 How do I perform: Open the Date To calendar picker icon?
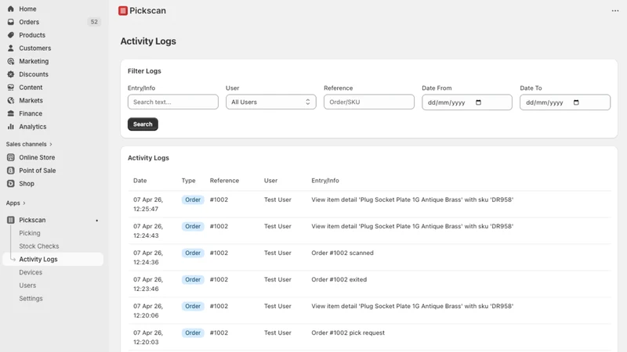point(576,102)
